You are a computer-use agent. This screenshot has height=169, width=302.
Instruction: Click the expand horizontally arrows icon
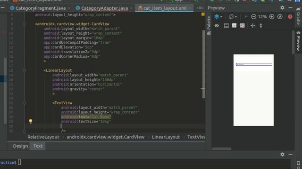click(x=253, y=25)
